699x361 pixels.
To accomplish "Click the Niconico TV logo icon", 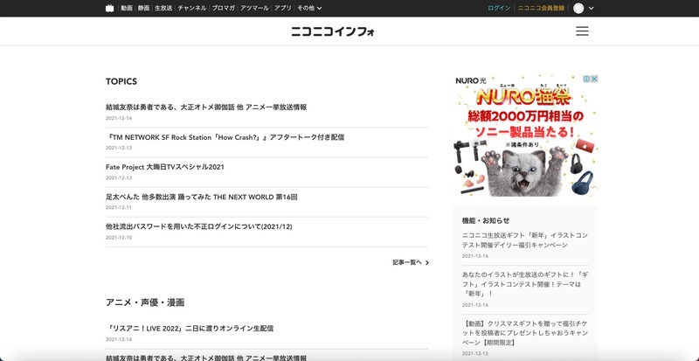I will point(109,8).
